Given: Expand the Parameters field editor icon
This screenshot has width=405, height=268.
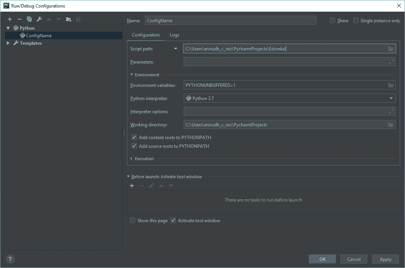Looking at the screenshot, I should pyautogui.click(x=391, y=62).
